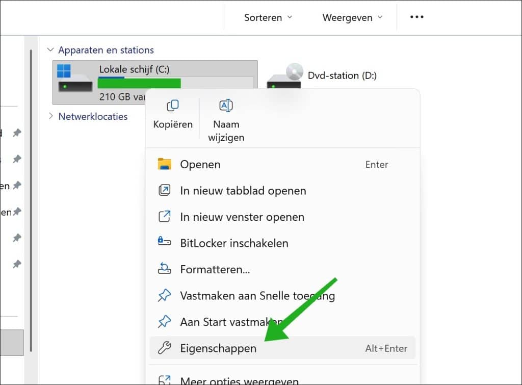Select In nieuw tabblad openen menu entry
This screenshot has height=385, width=522.
coord(243,191)
